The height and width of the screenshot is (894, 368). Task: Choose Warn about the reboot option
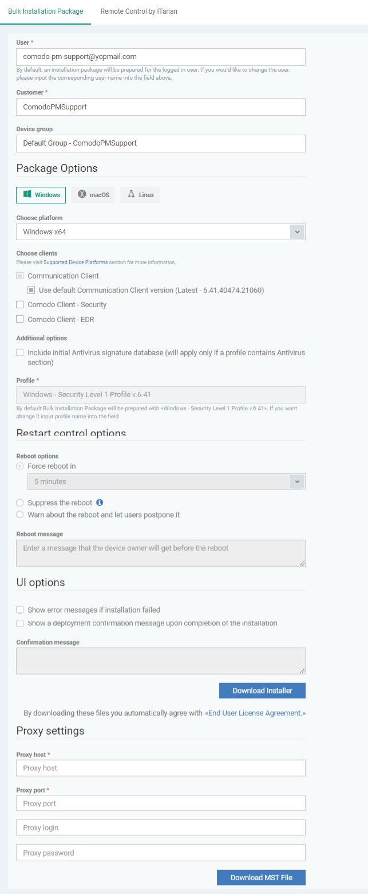point(20,515)
